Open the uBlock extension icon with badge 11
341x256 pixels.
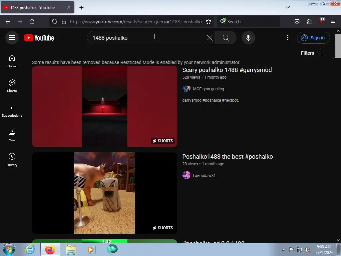[321, 21]
